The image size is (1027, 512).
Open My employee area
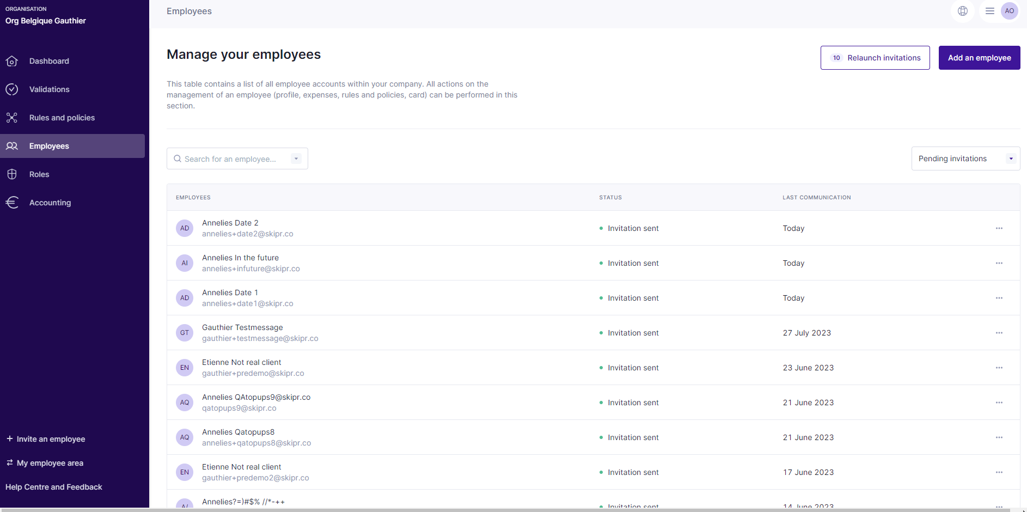tap(50, 463)
